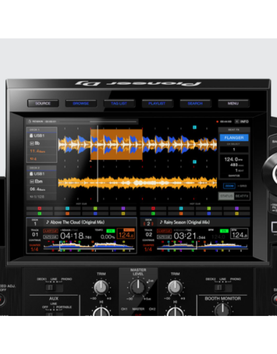Toggle A.HOT CUE on Deck 1
277x354 pixels.
(51, 231)
